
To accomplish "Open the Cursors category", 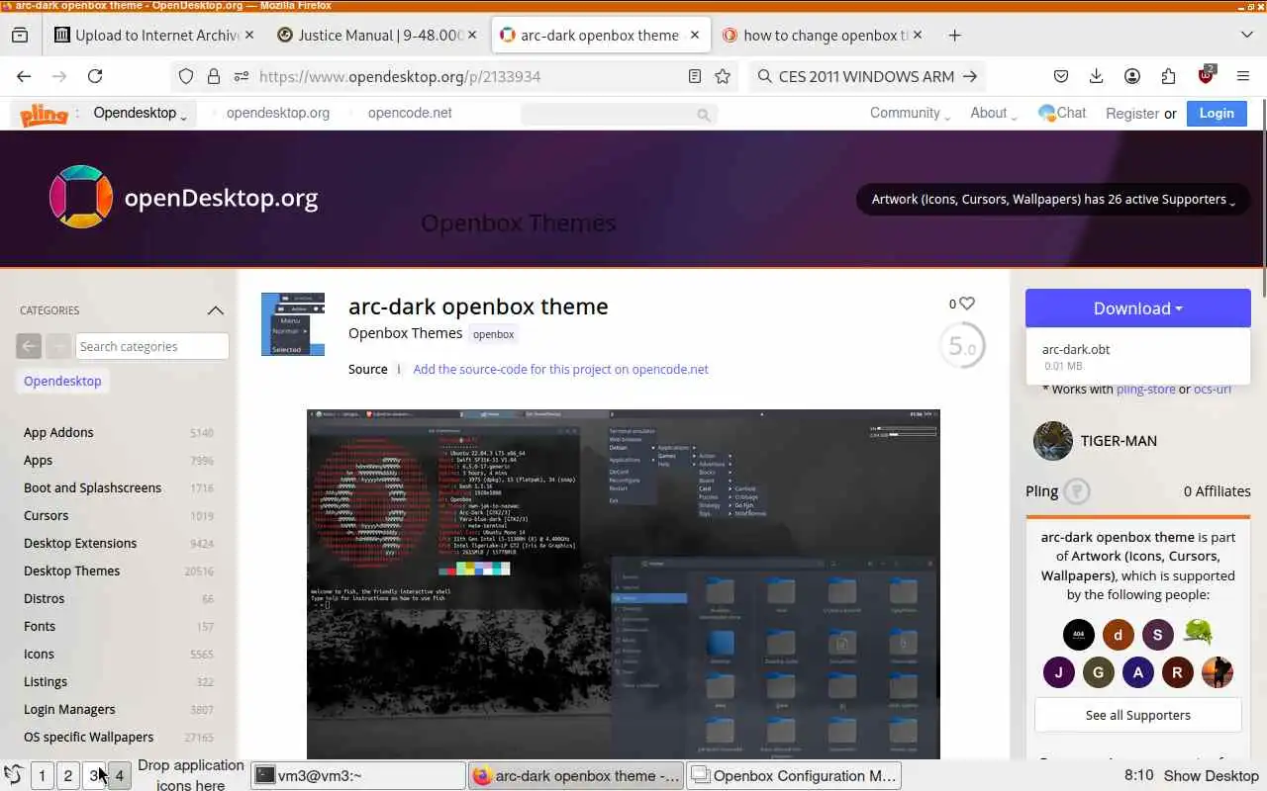I will pyautogui.click(x=46, y=515).
